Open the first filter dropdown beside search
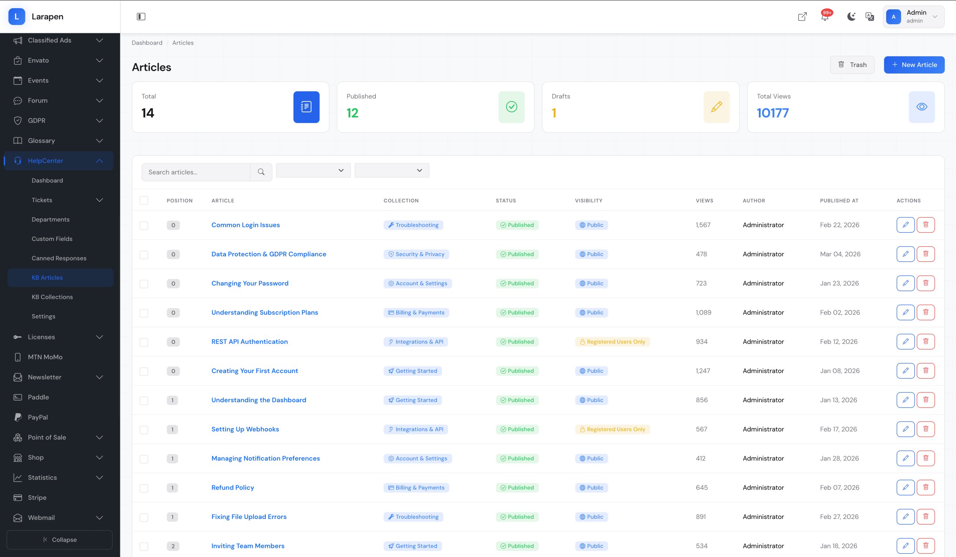The width and height of the screenshot is (956, 557). 313,170
